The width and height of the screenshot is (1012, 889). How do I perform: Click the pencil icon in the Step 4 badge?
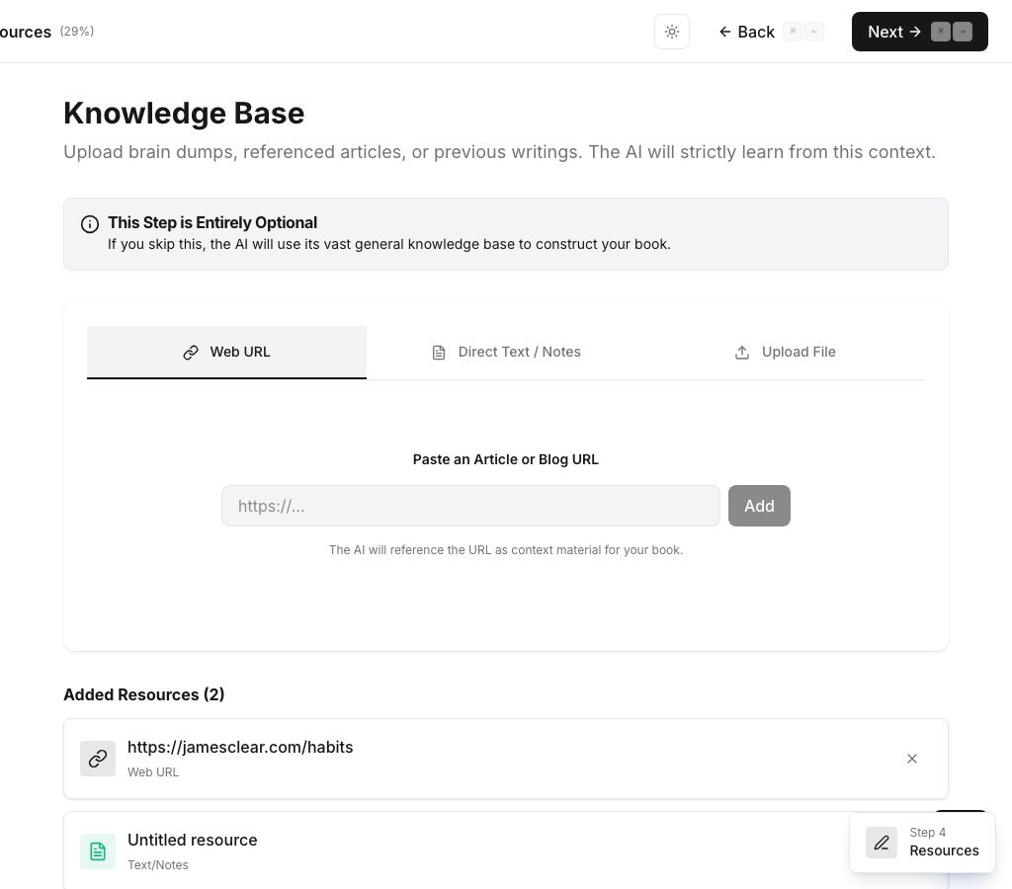tap(881, 842)
